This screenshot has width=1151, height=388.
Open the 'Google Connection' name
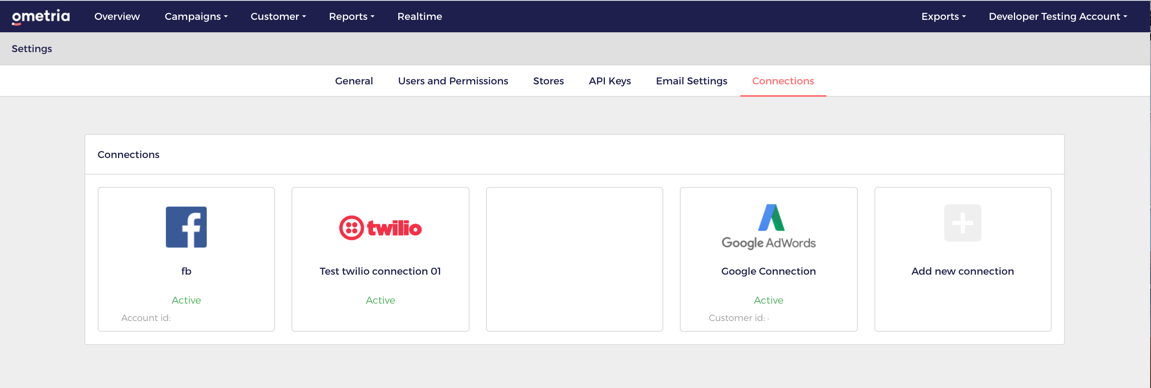click(768, 271)
